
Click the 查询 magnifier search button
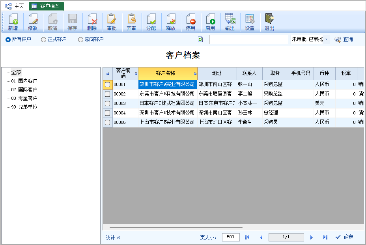344,39
